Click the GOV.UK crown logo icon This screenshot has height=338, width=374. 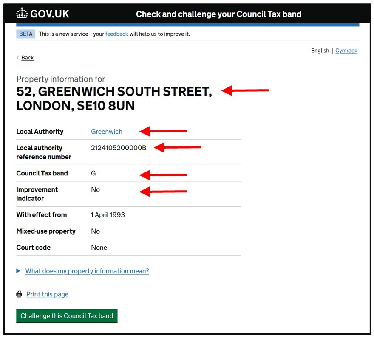[22, 14]
